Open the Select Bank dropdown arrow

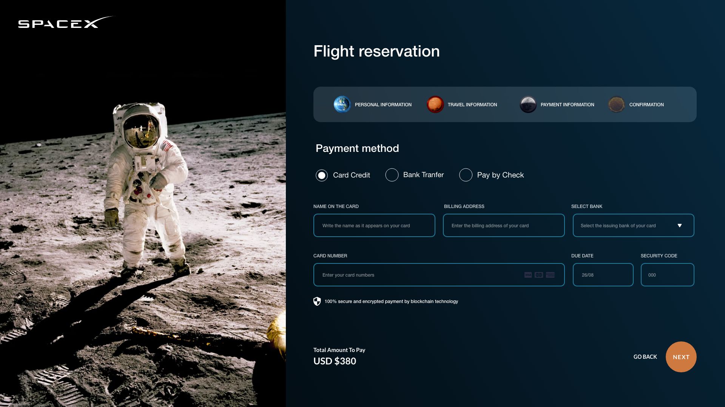[x=679, y=225]
